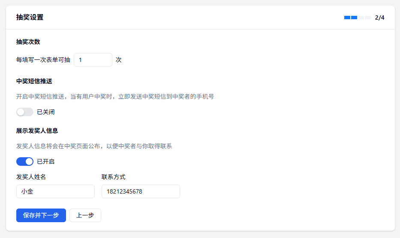Image resolution: width=400 pixels, height=238 pixels.
Task: Click the 已开启 toggle status label
Action: pos(45,162)
